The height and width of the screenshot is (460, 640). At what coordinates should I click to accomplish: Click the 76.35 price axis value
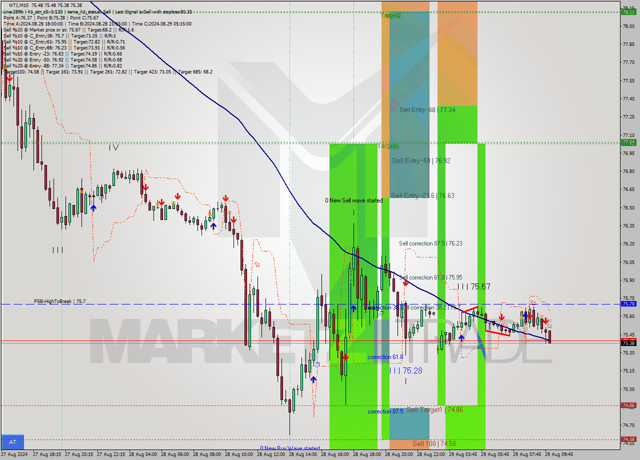coord(628,226)
